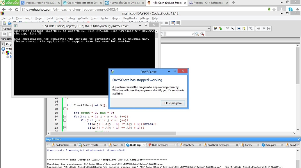Collapse the code fold at line 23
Viewport: 301px width, 168px height.
coord(65,128)
